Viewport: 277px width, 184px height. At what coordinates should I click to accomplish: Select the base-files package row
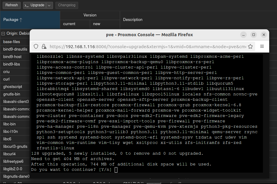(x=15, y=42)
